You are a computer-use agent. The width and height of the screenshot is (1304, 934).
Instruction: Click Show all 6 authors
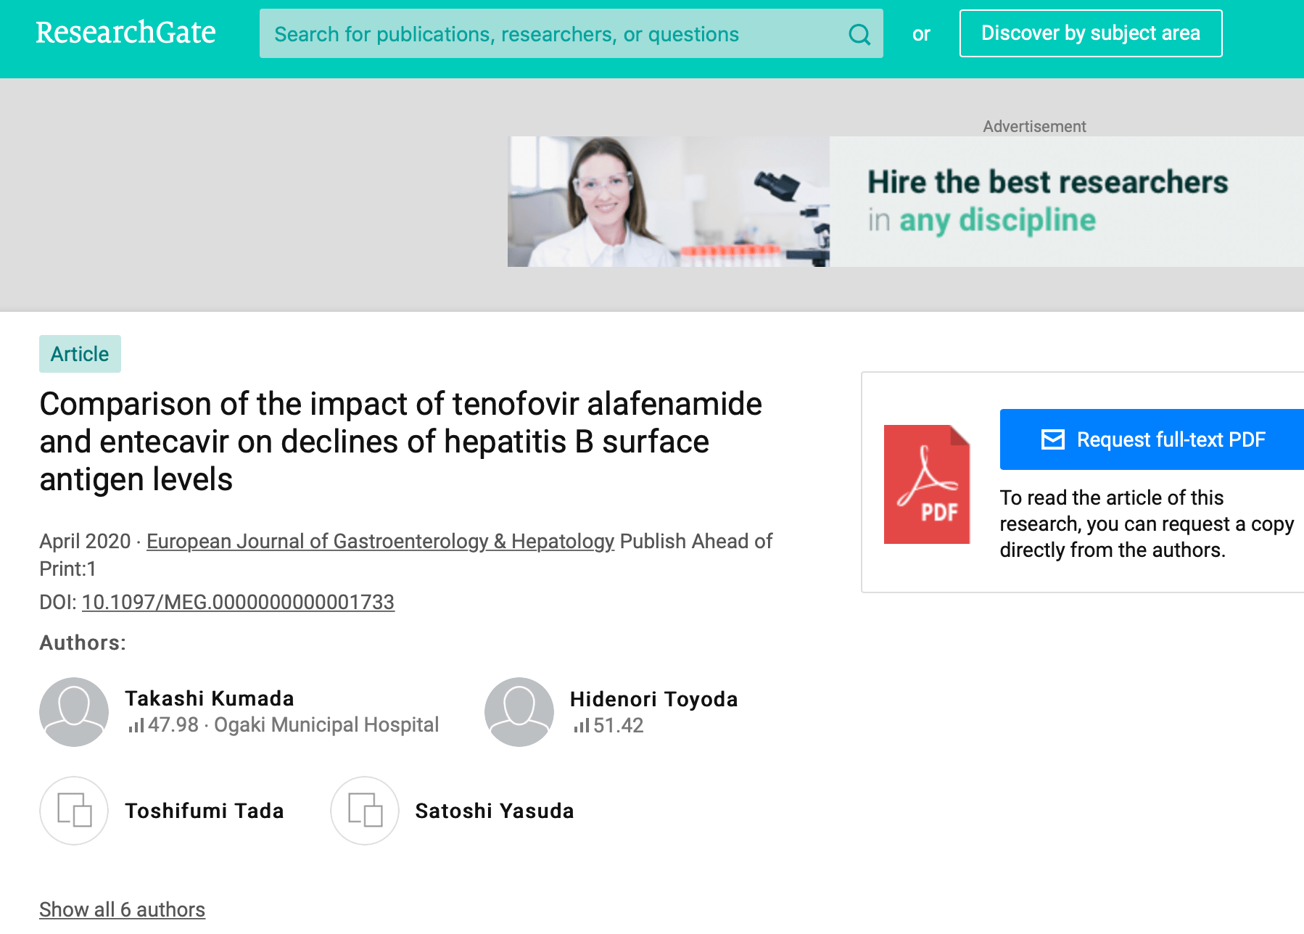pos(122,909)
